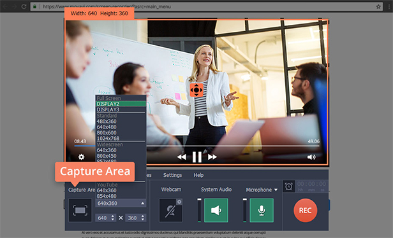Click the capture area selection frame icon
This screenshot has height=238, width=393.
pyautogui.click(x=80, y=210)
